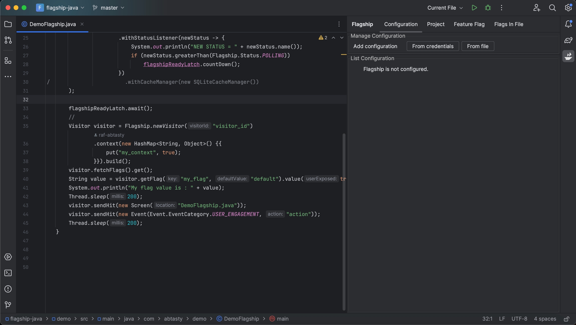This screenshot has height=325, width=576.
Task: Open the Notifications bell icon
Action: [568, 24]
